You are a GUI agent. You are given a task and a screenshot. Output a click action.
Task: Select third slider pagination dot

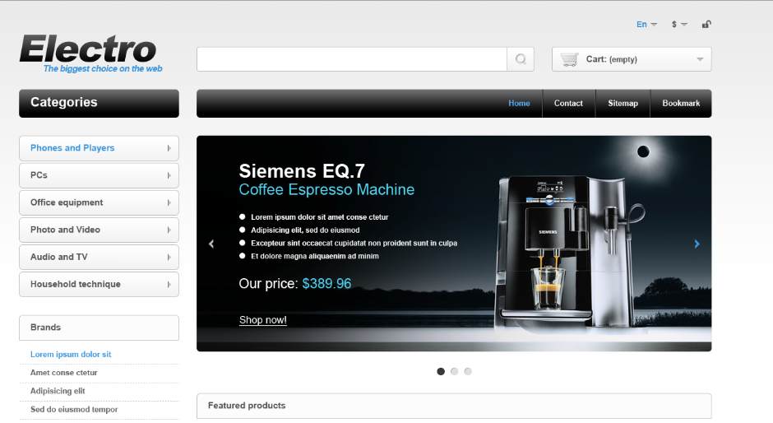[x=468, y=371]
